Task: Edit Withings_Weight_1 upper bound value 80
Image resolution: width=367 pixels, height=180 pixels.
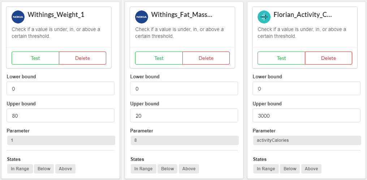Action: tap(60, 116)
